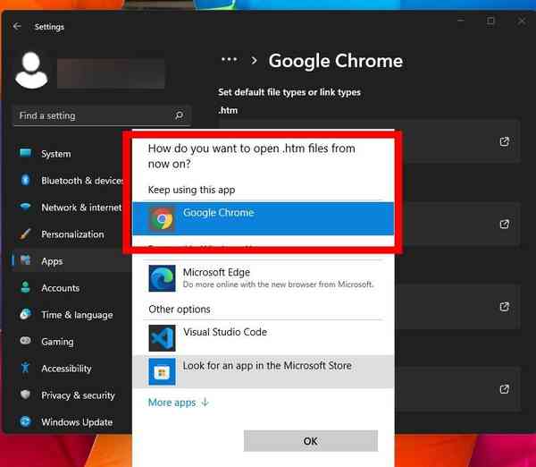536x467 pixels.
Task: Click the back arrow in Settings
Action: (17, 27)
